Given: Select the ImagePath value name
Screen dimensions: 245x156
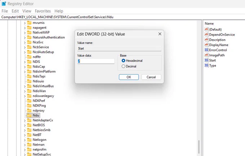Looking at the screenshot, I should click(x=217, y=55).
